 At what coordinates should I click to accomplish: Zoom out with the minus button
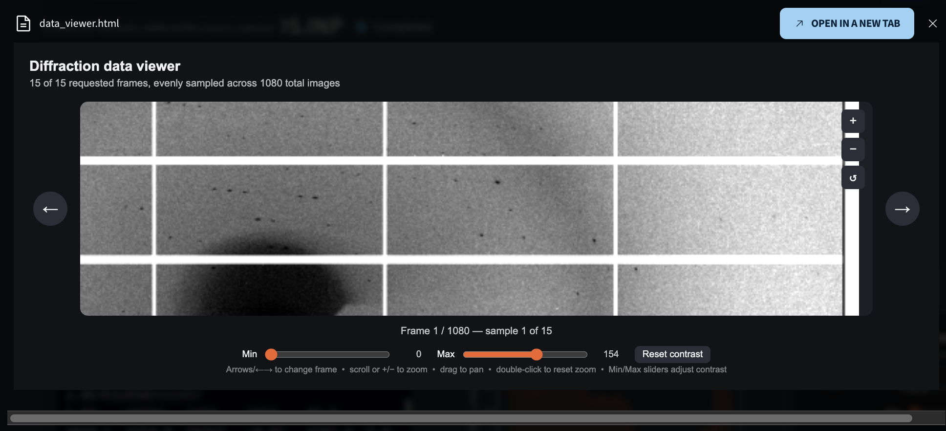coord(853,149)
